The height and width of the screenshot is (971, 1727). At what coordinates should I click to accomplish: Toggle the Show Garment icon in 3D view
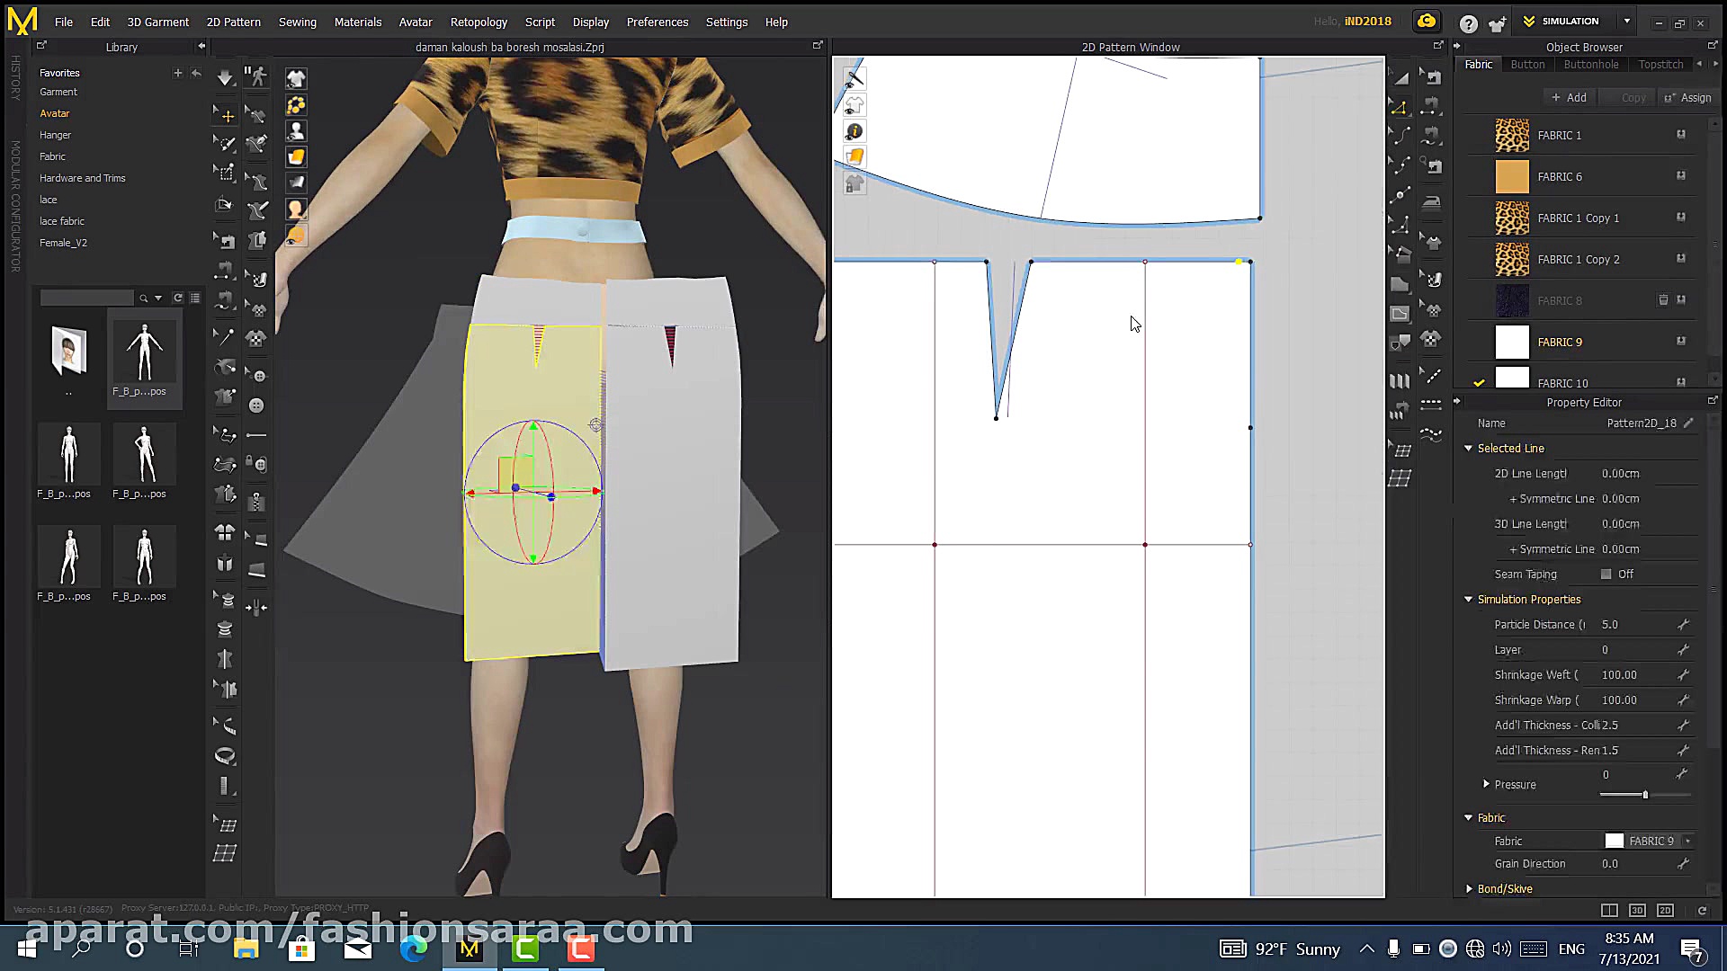click(x=296, y=79)
